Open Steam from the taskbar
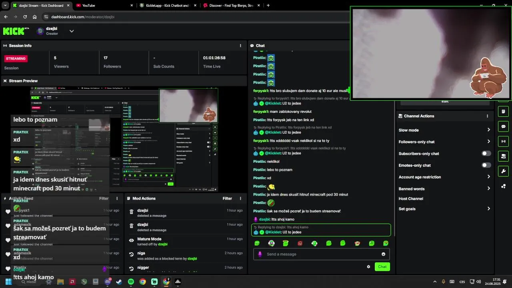Image resolution: width=512 pixels, height=288 pixels. tap(119, 282)
